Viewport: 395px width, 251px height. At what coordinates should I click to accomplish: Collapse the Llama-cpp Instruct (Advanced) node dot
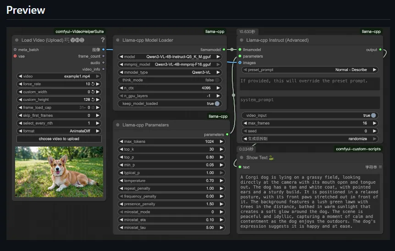click(x=241, y=40)
